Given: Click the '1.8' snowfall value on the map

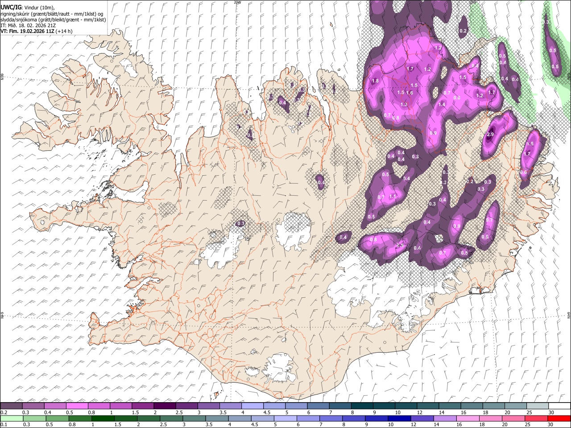Looking at the screenshot, I should click(375, 81).
